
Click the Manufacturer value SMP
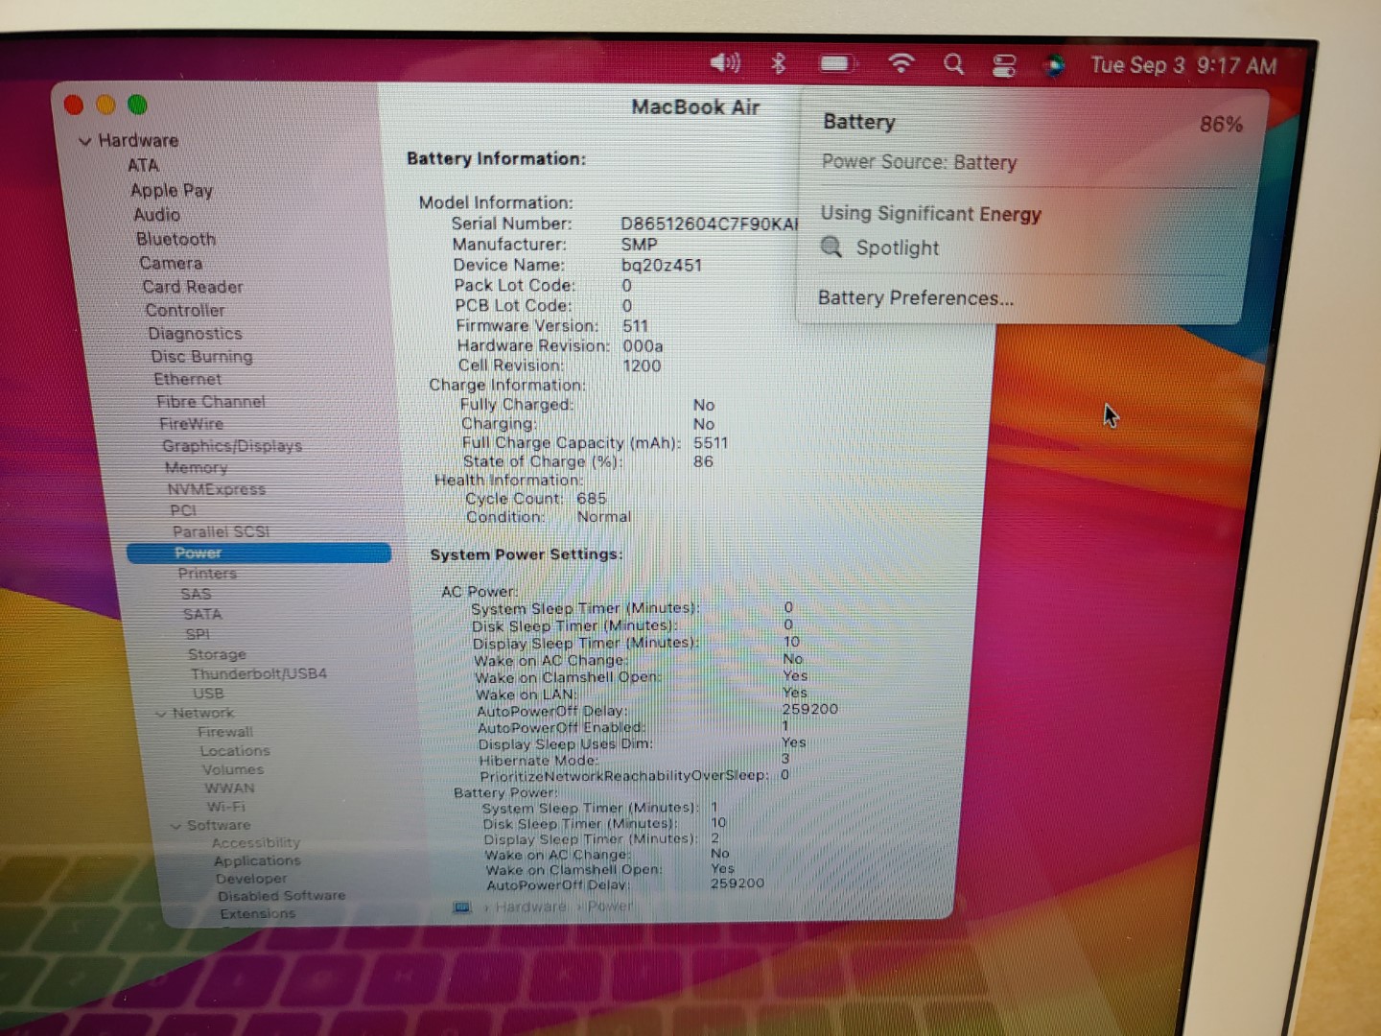point(640,245)
